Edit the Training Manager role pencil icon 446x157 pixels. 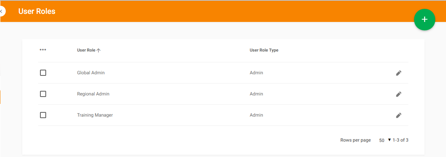click(399, 115)
